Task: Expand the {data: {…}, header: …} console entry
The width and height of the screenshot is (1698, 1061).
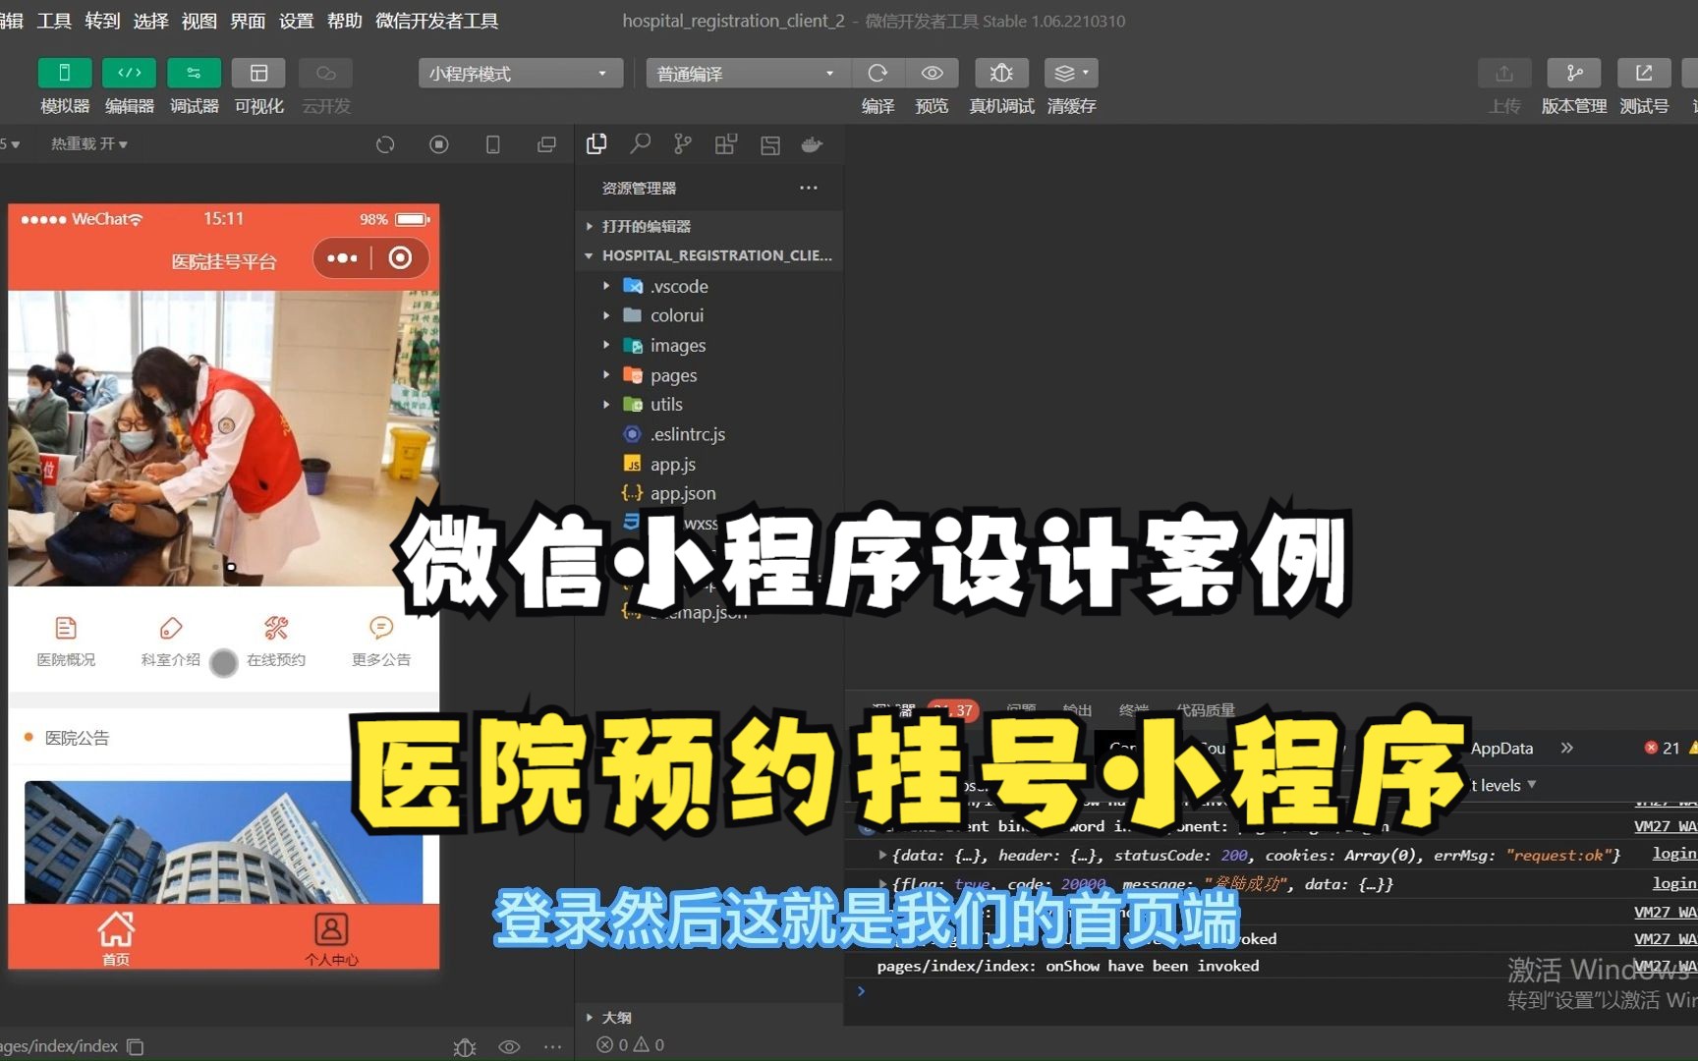Action: coord(882,856)
